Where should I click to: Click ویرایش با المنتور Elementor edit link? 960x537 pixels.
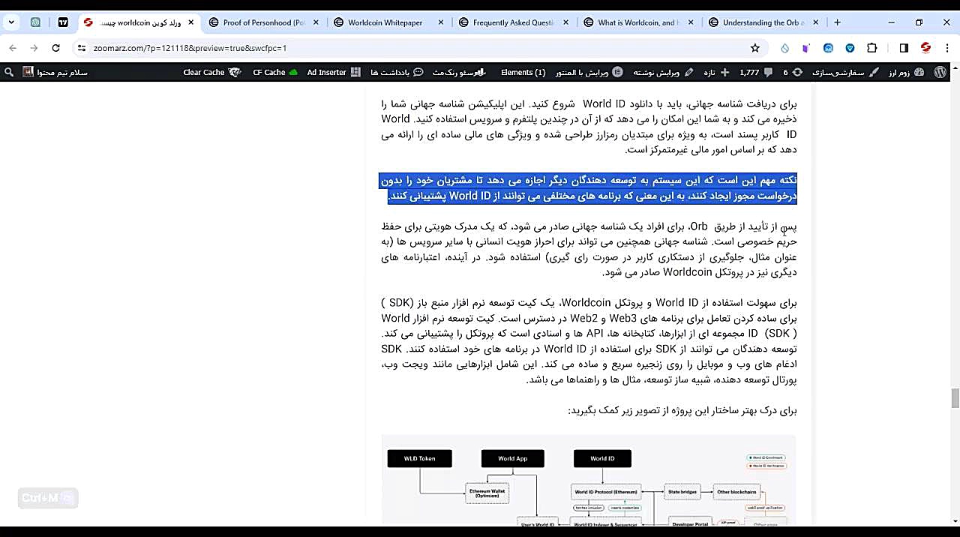pos(589,73)
